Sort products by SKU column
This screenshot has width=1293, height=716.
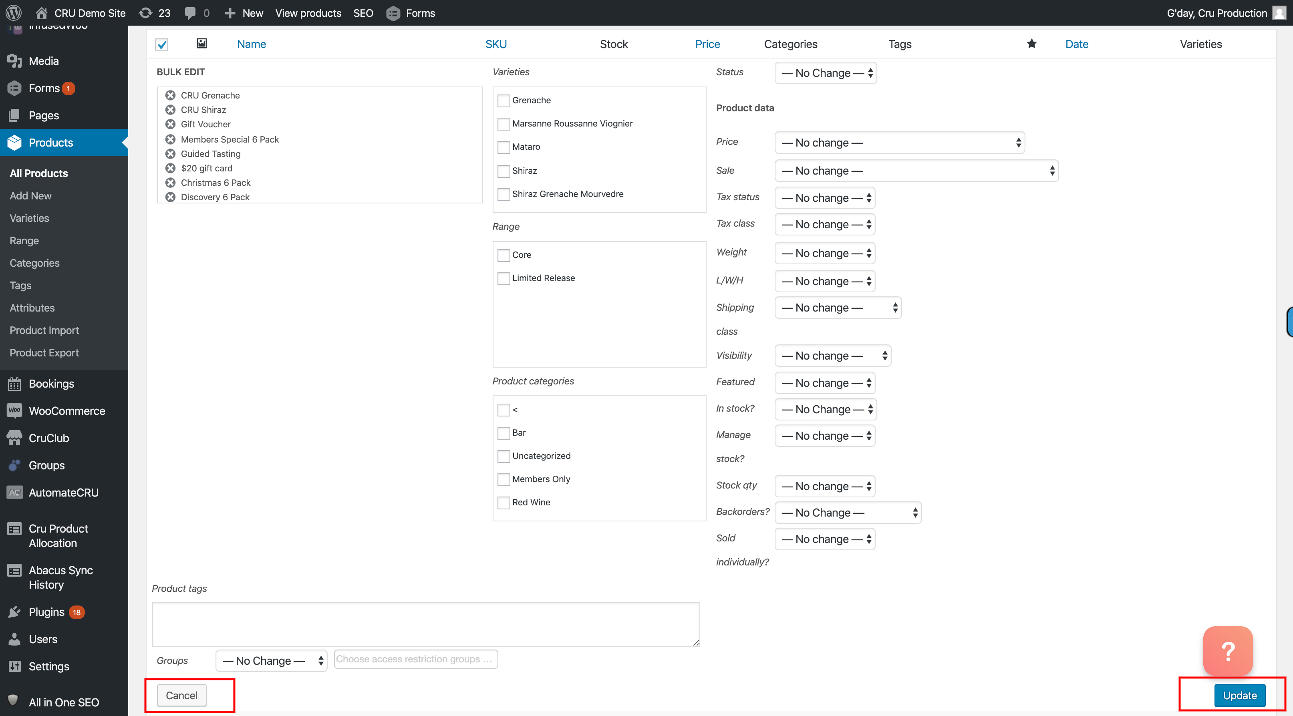(x=496, y=44)
